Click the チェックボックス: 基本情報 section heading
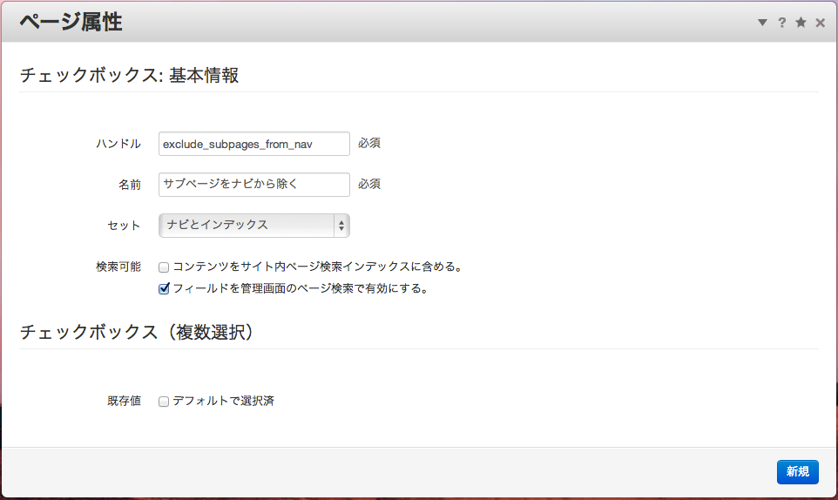Image resolution: width=838 pixels, height=500 pixels. (129, 76)
